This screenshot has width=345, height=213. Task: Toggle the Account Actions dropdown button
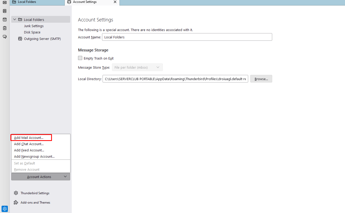(x=41, y=177)
